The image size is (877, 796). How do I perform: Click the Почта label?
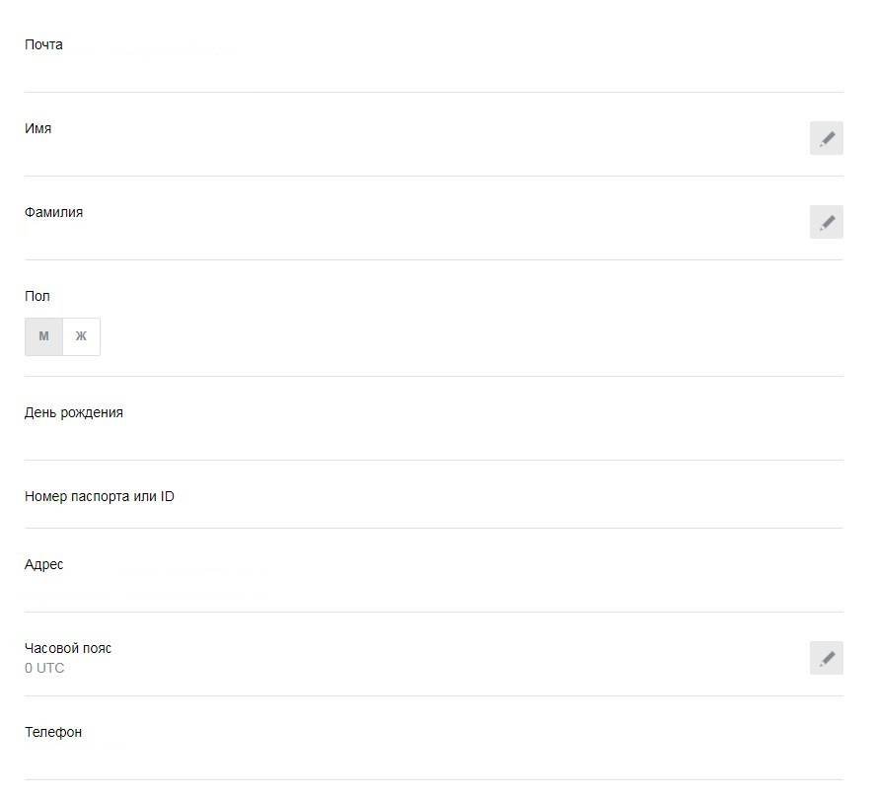coord(43,44)
